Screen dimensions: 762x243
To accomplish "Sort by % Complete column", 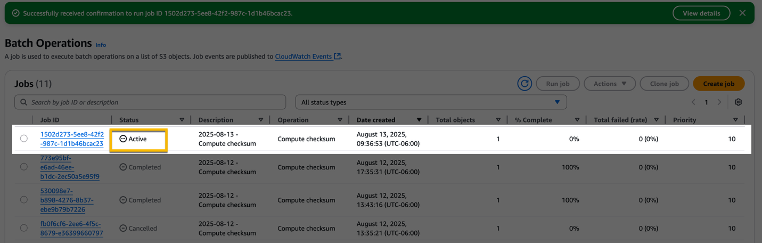I will coord(577,120).
